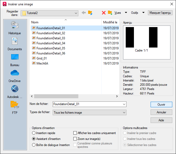
Task: Select the Mech6A file name
Action: point(42,63)
